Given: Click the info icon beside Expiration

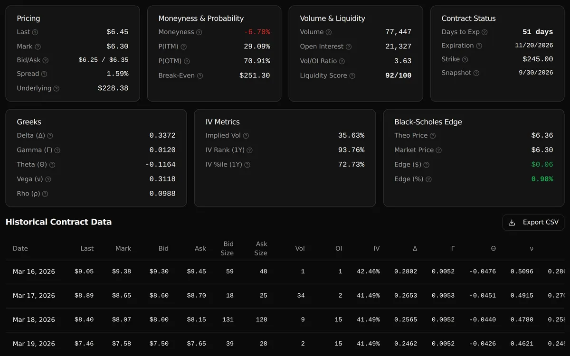Looking at the screenshot, I should pyautogui.click(x=479, y=46).
